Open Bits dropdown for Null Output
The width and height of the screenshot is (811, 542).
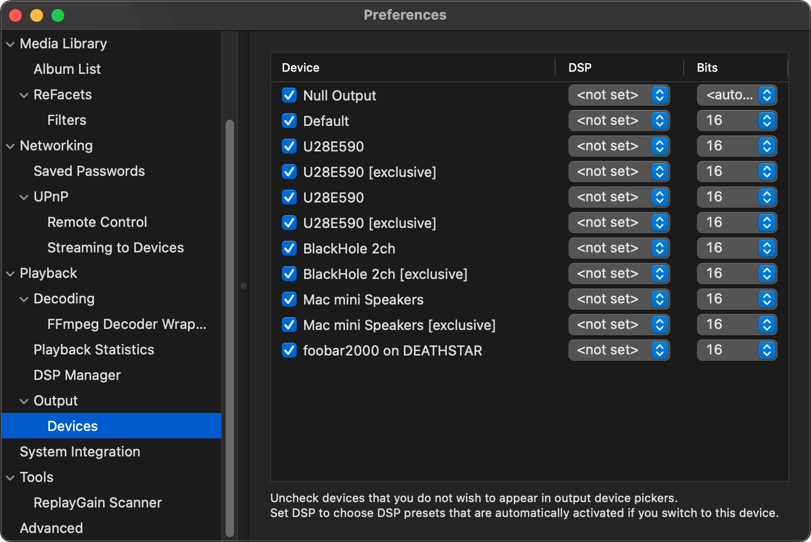pyautogui.click(x=737, y=96)
